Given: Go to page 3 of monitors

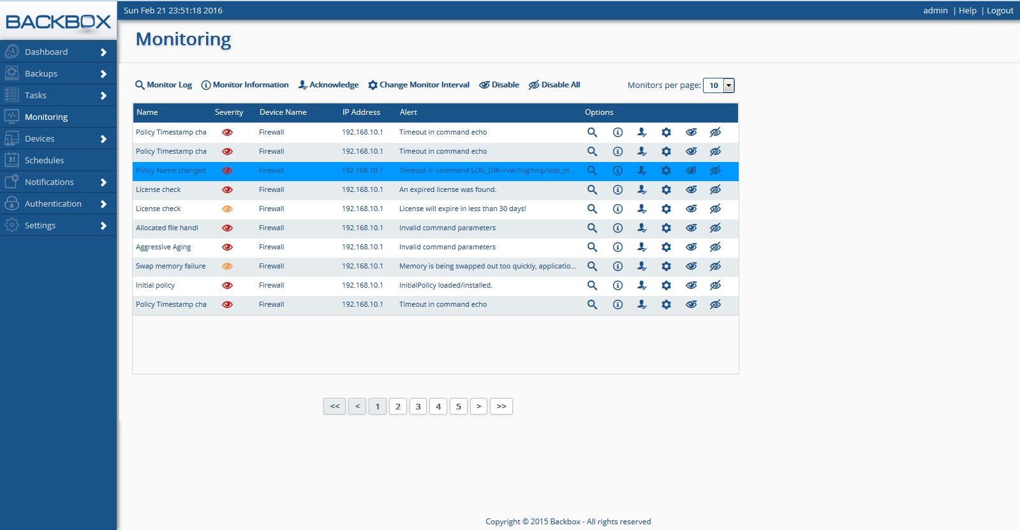Looking at the screenshot, I should tap(418, 406).
